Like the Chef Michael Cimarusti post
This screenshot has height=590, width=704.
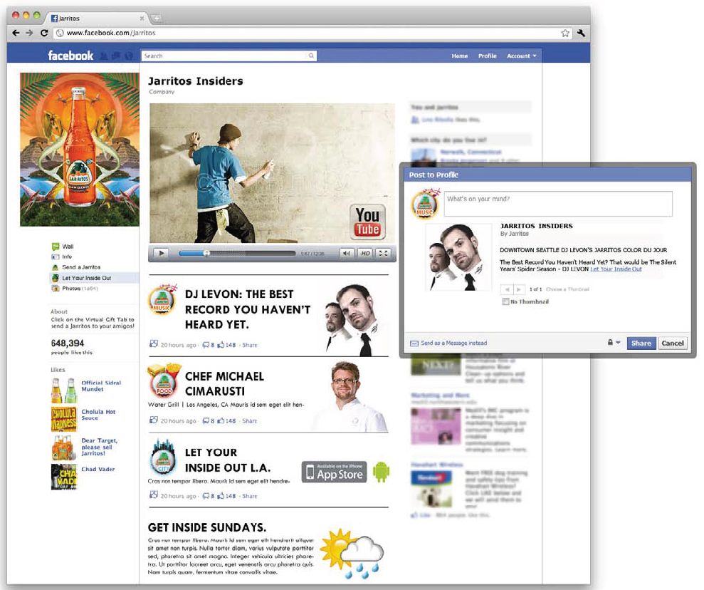click(x=221, y=421)
